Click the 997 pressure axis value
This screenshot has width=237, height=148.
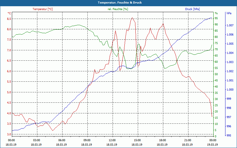click(x=229, y=117)
